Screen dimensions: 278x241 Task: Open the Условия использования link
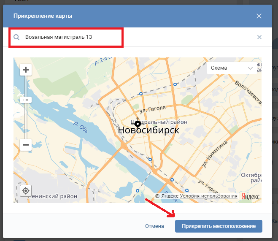[x=208, y=196]
